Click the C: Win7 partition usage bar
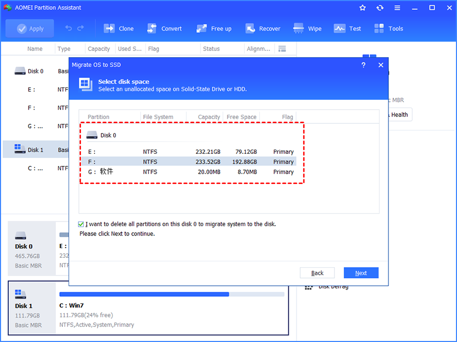The image size is (457, 342). [172, 294]
